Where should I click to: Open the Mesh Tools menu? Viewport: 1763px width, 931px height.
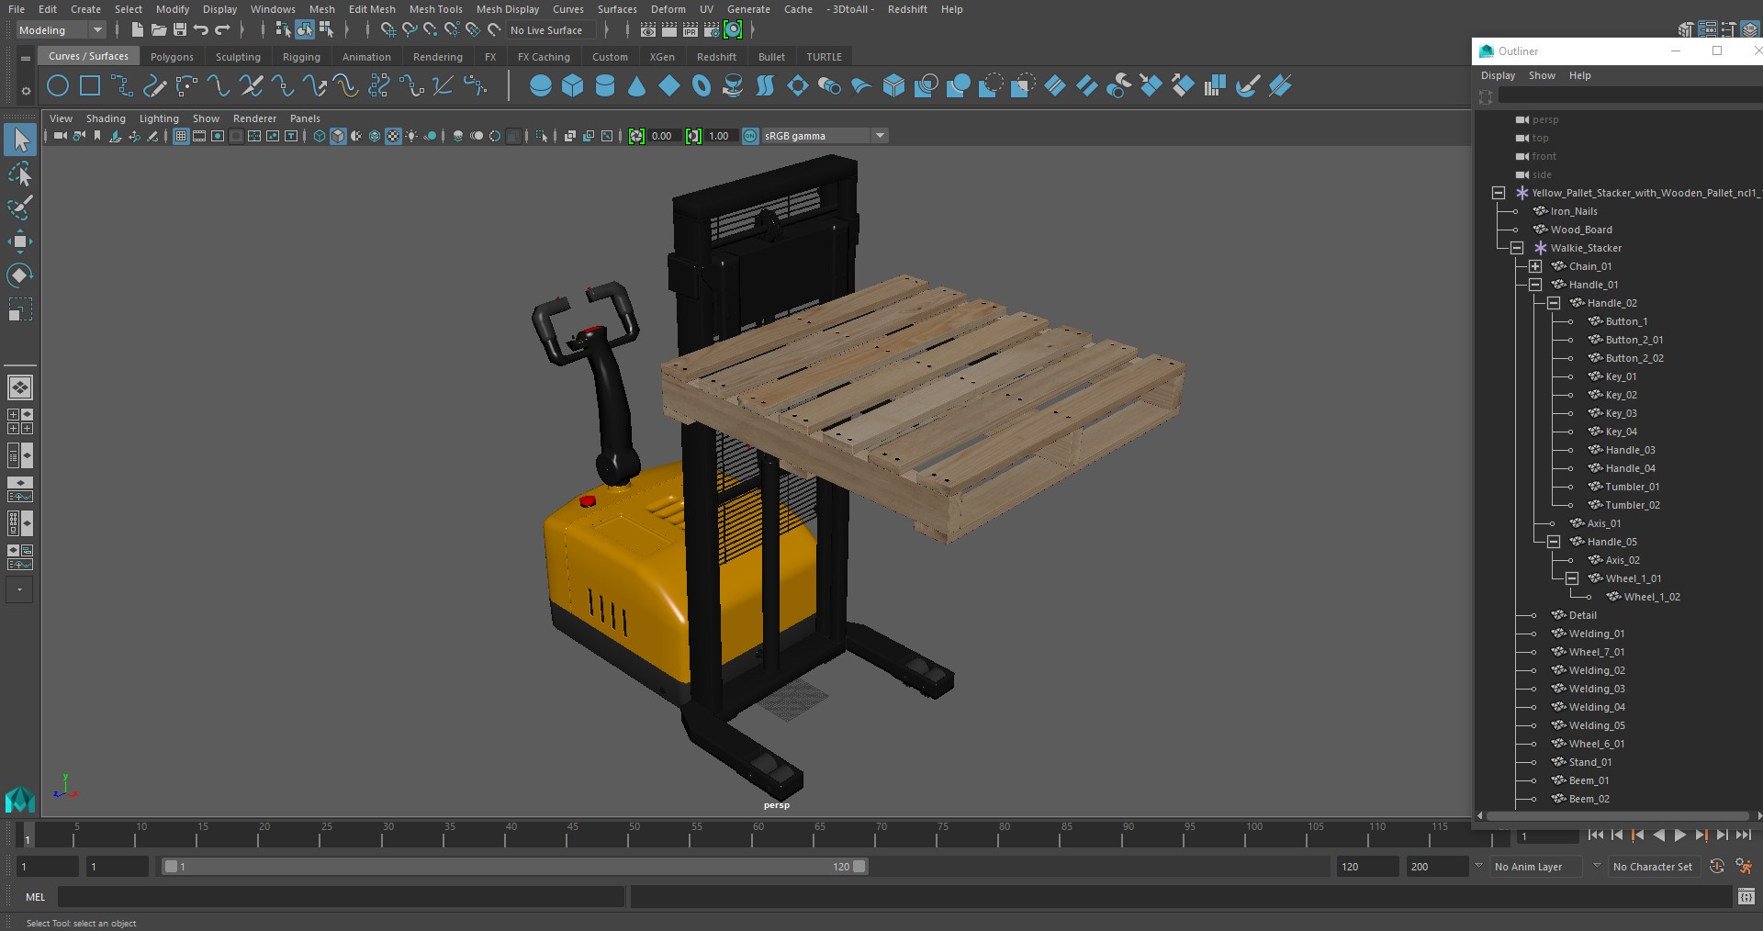coord(435,9)
